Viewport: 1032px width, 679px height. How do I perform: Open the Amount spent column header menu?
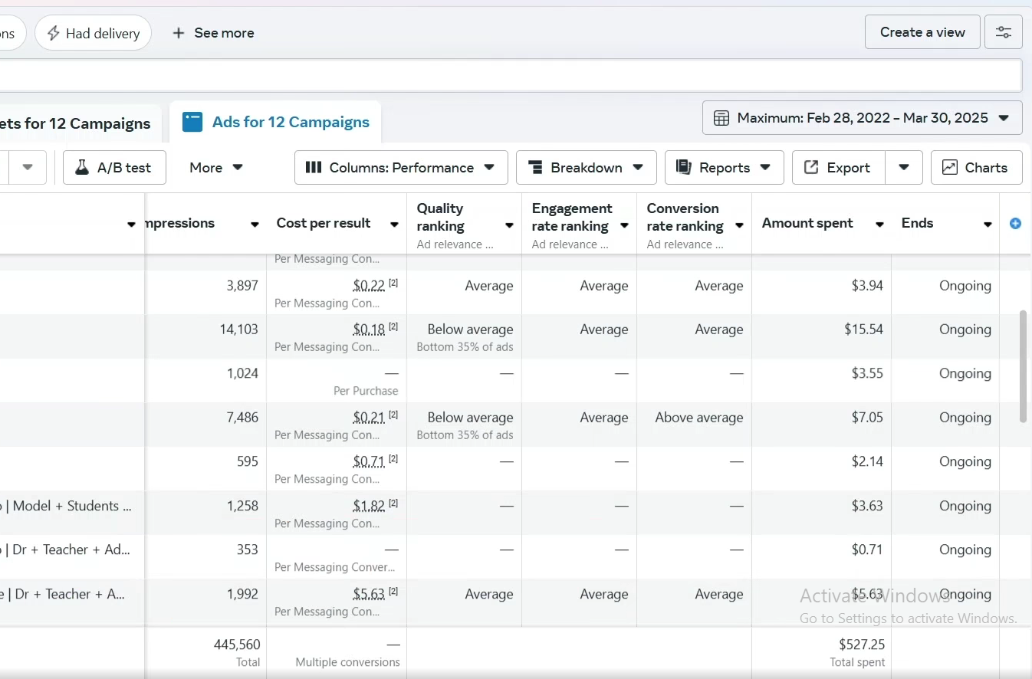879,225
